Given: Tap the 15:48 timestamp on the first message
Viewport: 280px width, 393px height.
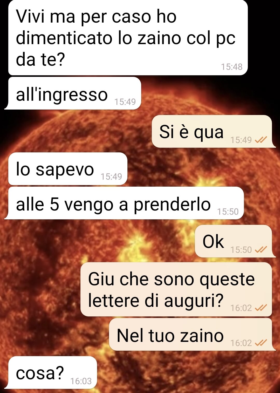Looking at the screenshot, I should coord(232,67).
